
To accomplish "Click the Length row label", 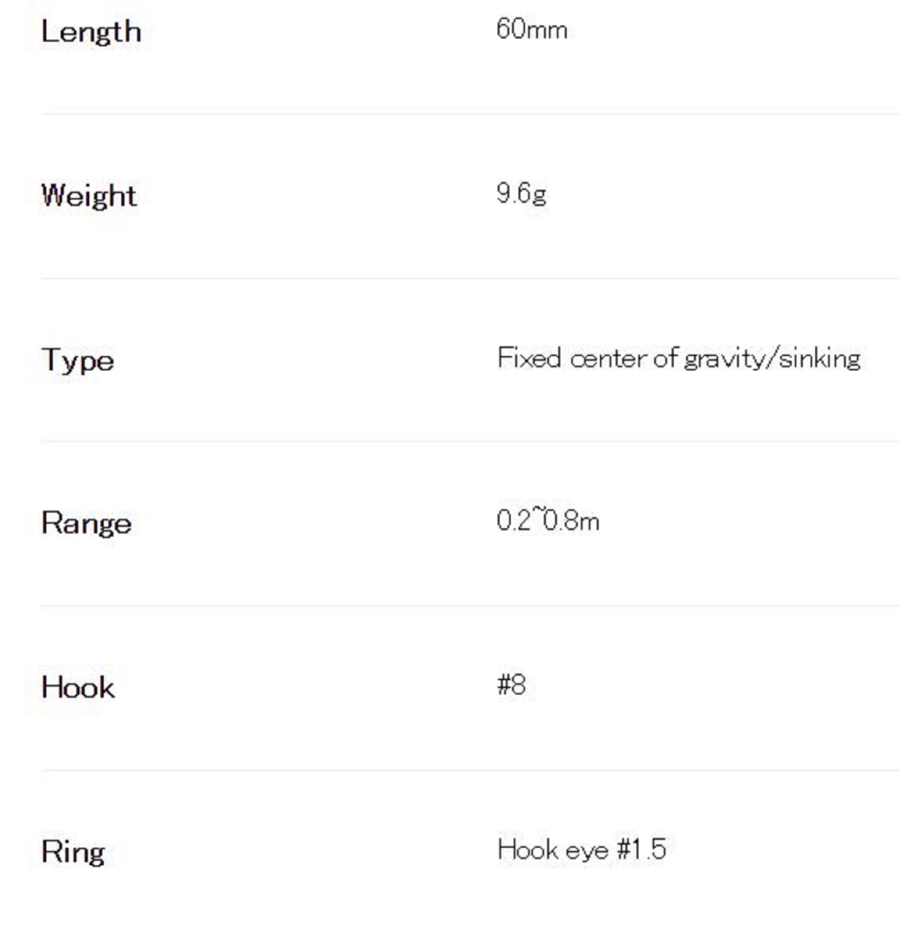I will [91, 31].
